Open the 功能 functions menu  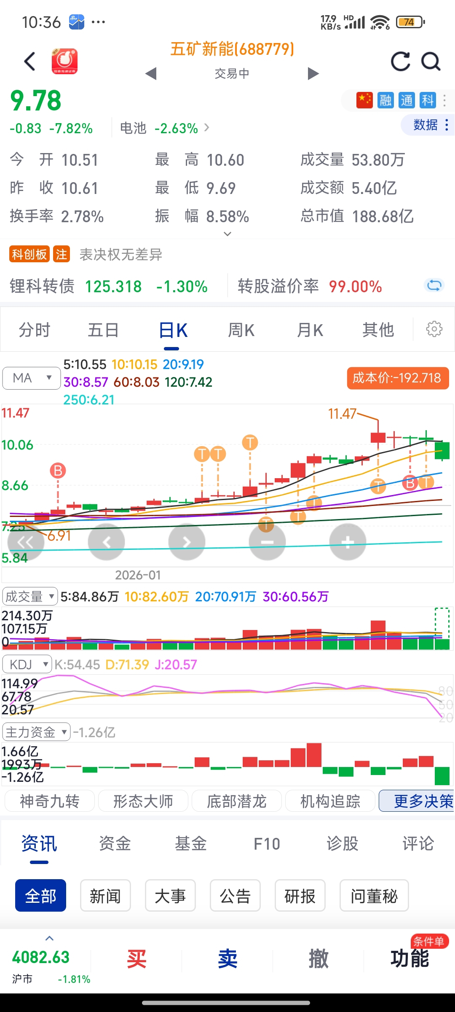click(409, 959)
